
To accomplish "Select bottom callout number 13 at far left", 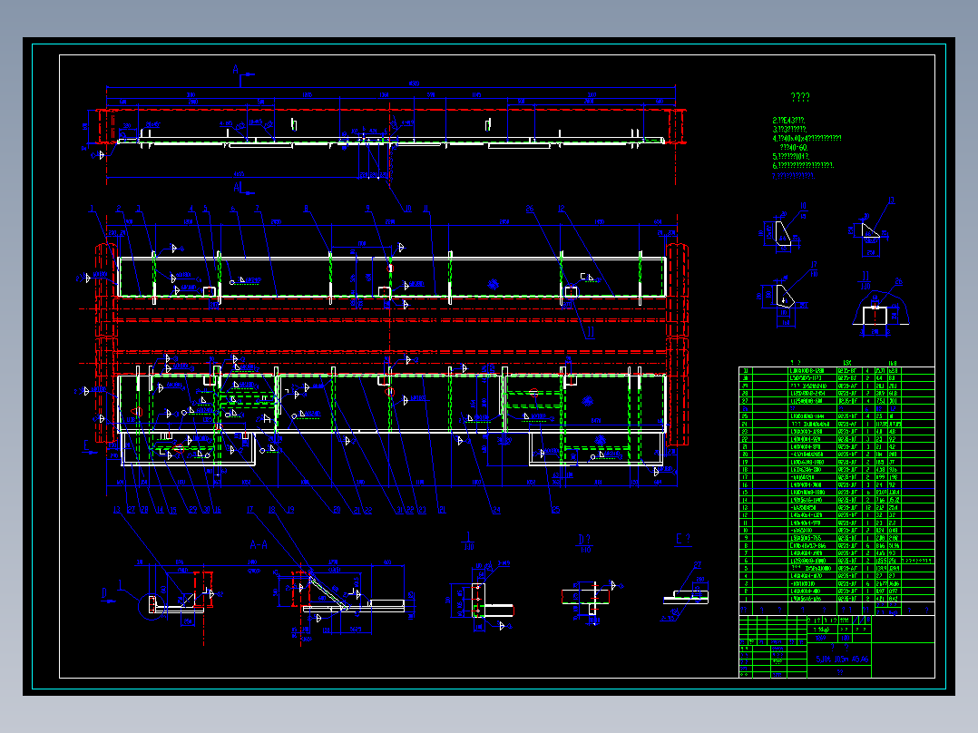I will [x=117, y=511].
